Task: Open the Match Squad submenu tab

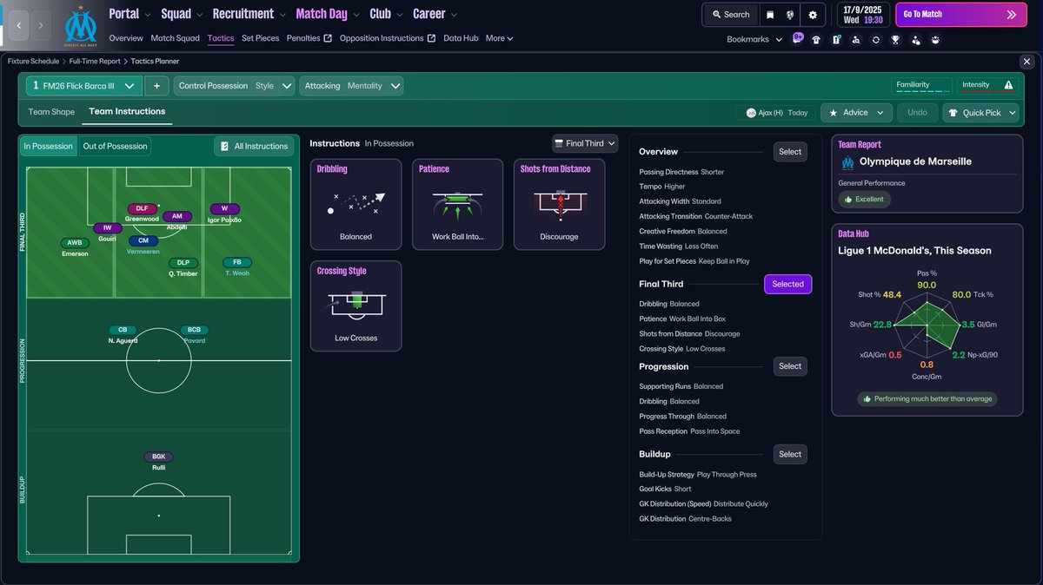Action: pyautogui.click(x=175, y=38)
